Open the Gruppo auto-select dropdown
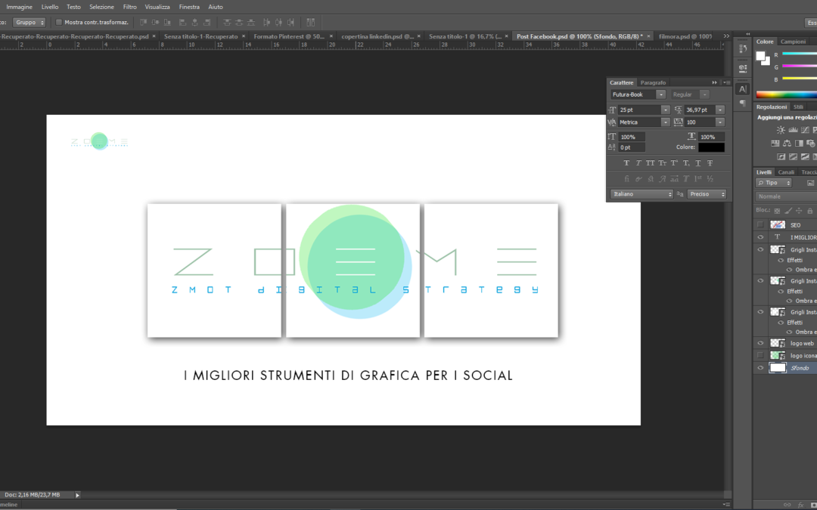This screenshot has height=510, width=817. (30, 23)
